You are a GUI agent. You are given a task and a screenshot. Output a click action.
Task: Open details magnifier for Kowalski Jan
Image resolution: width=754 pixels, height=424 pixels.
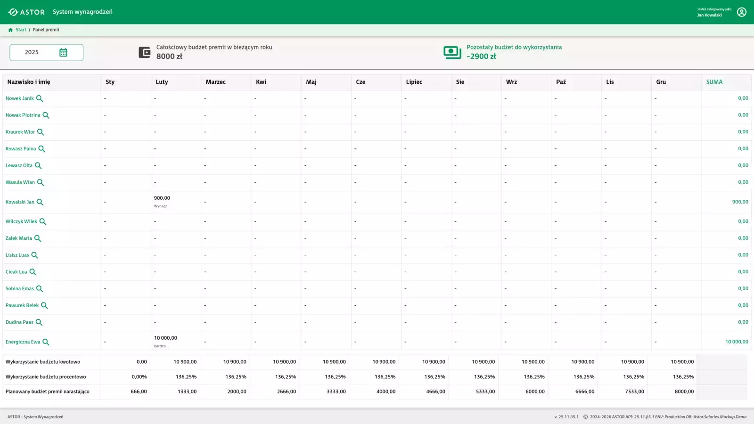point(40,202)
